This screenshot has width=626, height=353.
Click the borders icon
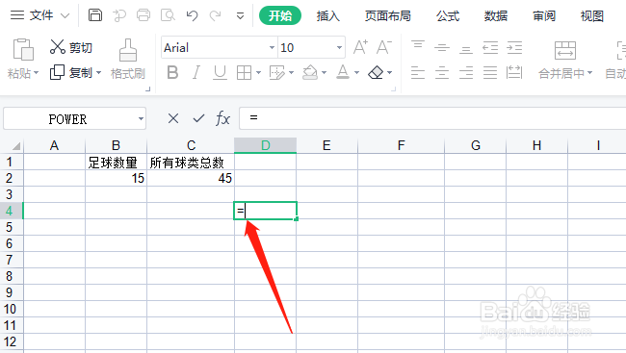(244, 73)
